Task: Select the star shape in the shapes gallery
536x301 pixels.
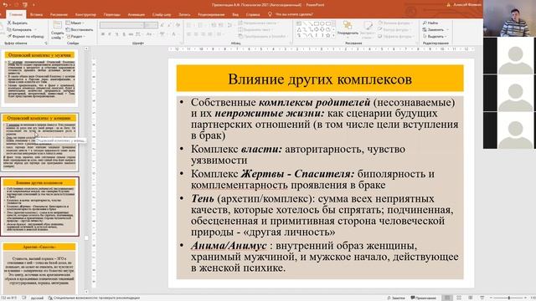Action: pyautogui.click(x=328, y=35)
